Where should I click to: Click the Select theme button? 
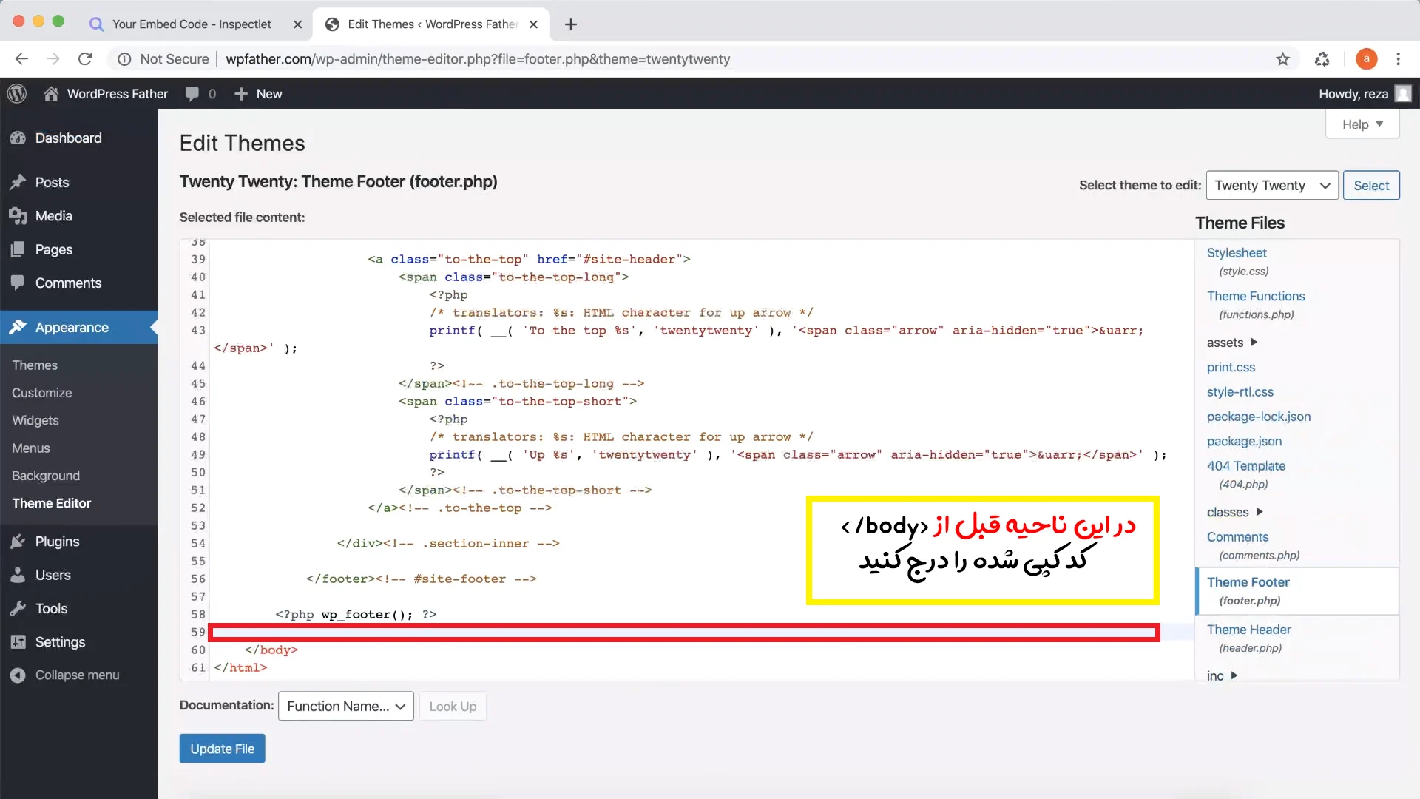pyautogui.click(x=1371, y=186)
